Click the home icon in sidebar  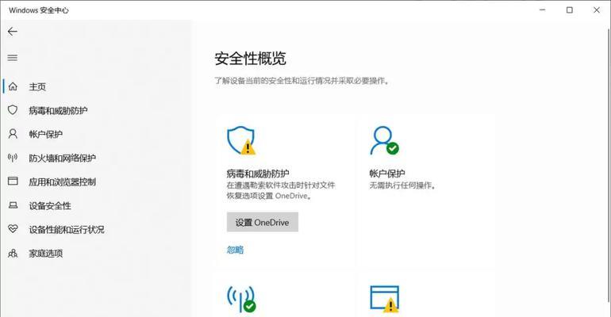[13, 86]
